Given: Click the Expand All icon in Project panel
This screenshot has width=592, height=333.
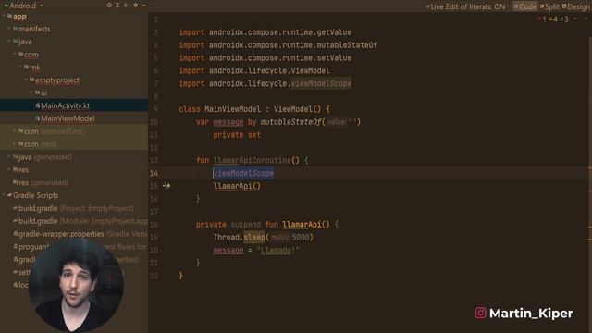Looking at the screenshot, I should [117, 6].
